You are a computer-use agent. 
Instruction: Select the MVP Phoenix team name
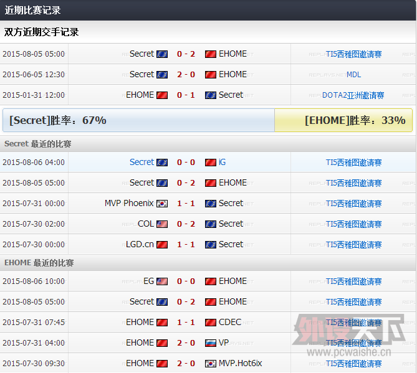point(129,204)
